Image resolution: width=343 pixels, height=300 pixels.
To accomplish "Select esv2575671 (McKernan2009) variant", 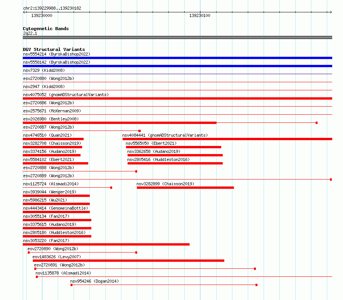I will (52, 111).
